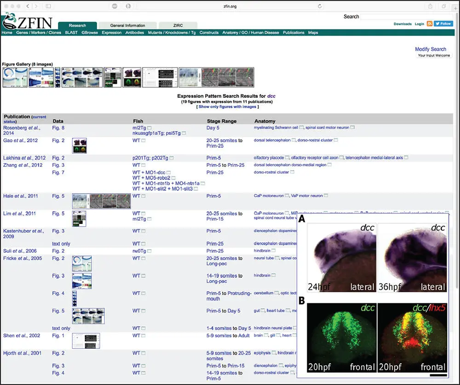Click dorso-rostral cluster in Zhang Fig. 7 row
460x385 pixels.
271,173
